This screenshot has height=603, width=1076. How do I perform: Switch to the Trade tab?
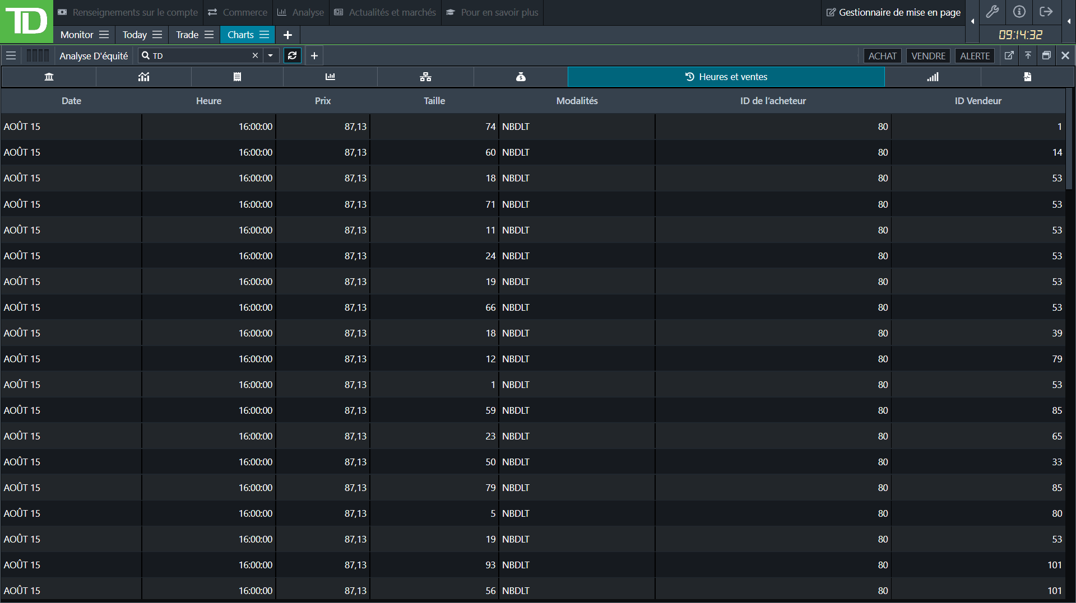[x=187, y=35]
